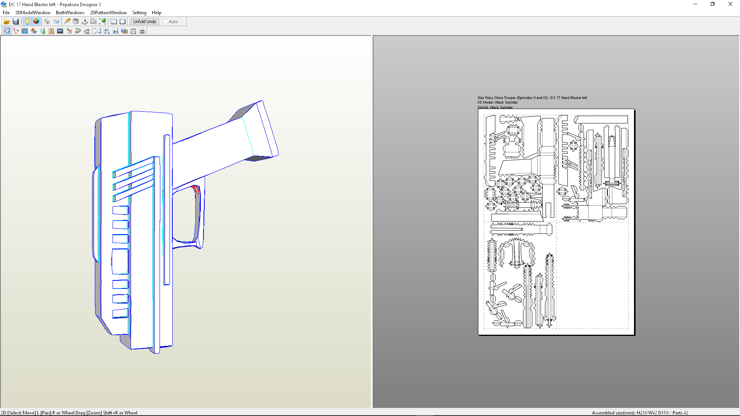Click the gray solid cube face-display icon
This screenshot has height=416, width=740.
tap(47, 22)
